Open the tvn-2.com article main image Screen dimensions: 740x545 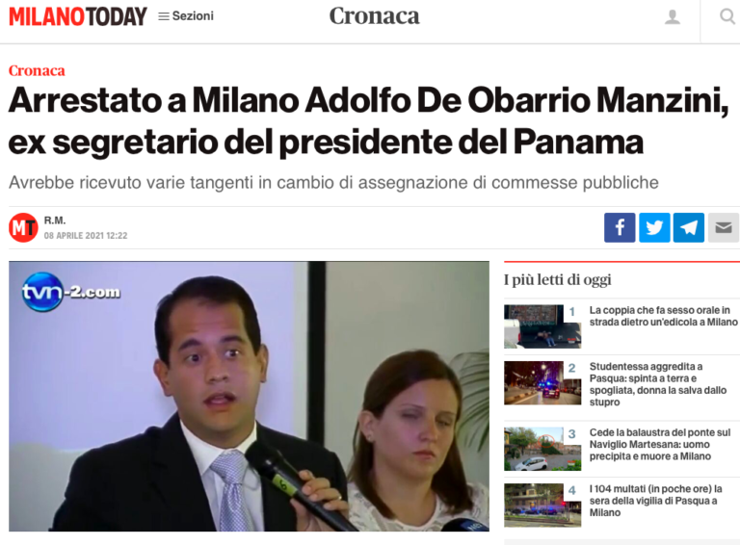tap(249, 396)
